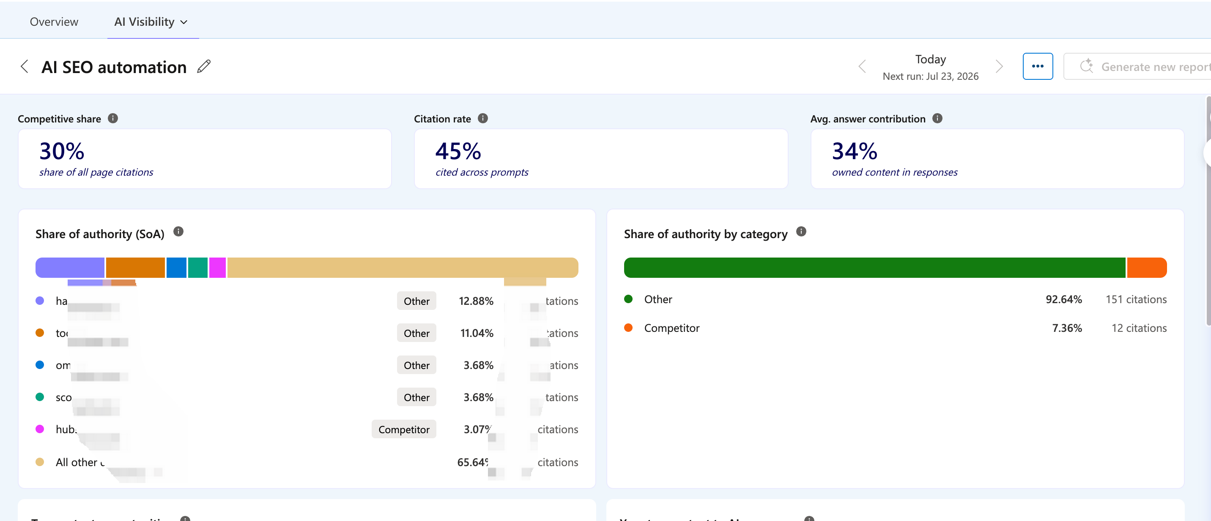Screen dimensions: 1211x521
Task: Click 151 citations value
Action: click(x=1136, y=299)
